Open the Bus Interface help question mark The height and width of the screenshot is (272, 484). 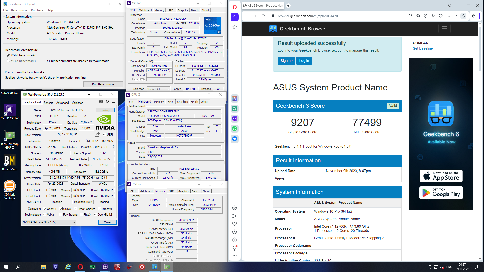[114, 147]
